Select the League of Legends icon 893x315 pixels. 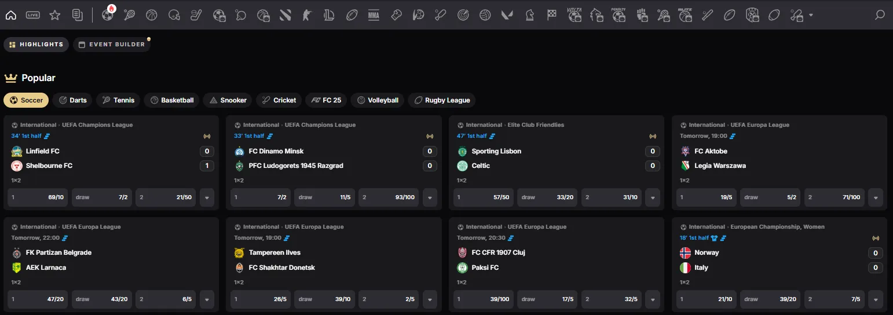pyautogui.click(x=330, y=15)
